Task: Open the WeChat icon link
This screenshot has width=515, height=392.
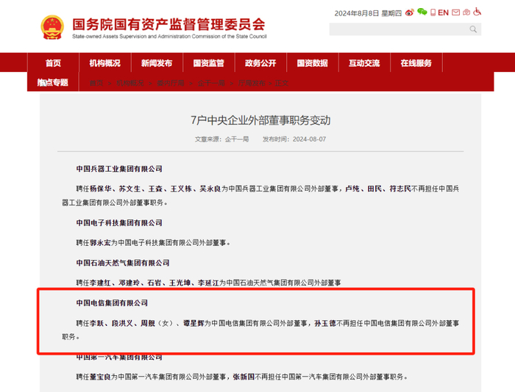Action: pos(422,12)
